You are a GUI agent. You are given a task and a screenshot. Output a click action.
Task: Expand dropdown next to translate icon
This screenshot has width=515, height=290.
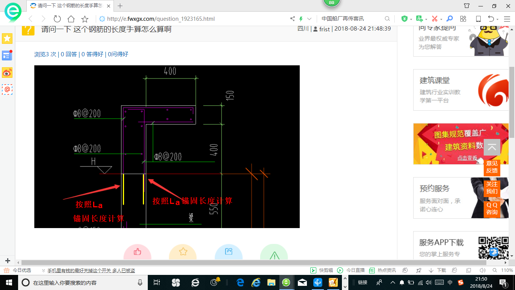point(426,19)
